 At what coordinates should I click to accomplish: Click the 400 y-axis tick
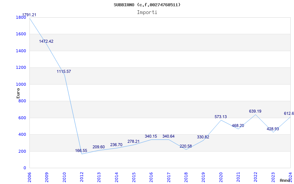(x=22, y=135)
